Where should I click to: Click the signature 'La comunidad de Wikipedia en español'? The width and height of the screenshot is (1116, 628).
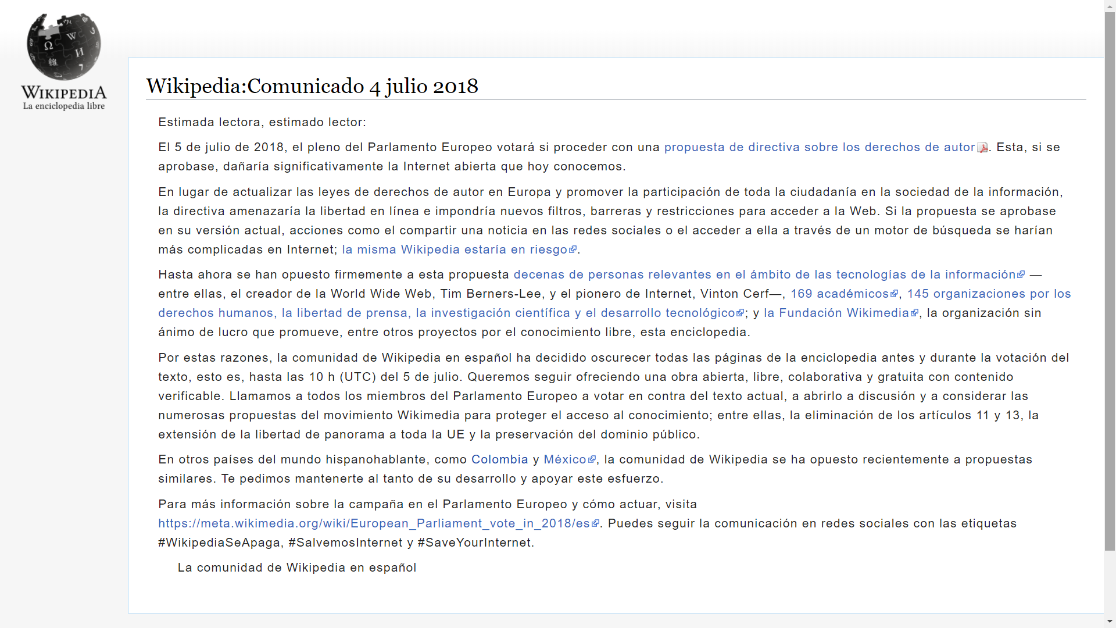point(297,568)
